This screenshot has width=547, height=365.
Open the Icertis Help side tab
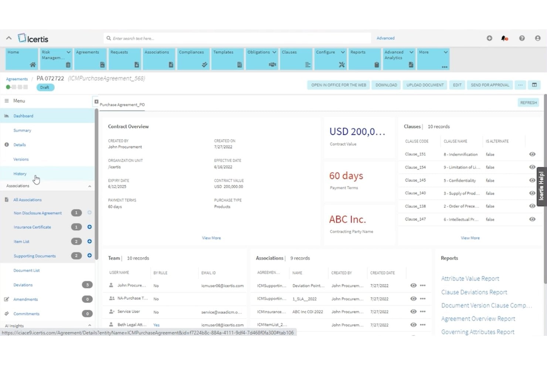541,186
